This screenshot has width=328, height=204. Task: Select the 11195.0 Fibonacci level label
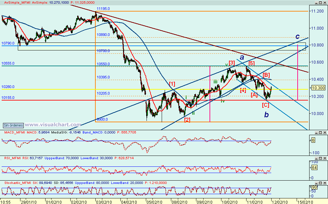(103, 9)
